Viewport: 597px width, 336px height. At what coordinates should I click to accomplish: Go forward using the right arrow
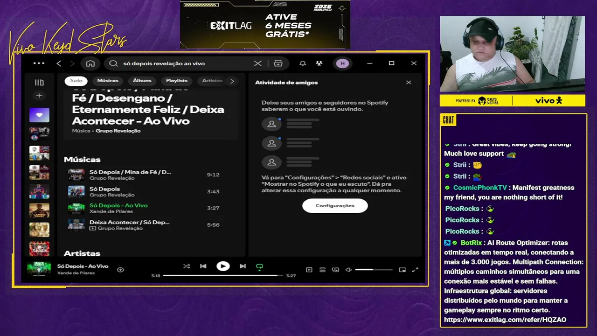[x=72, y=63]
